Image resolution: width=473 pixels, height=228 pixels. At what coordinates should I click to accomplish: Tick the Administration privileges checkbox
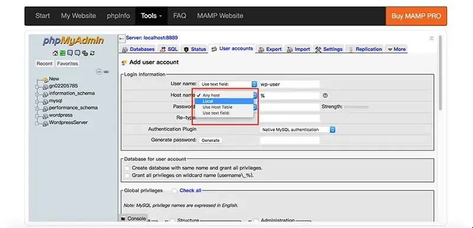(x=255, y=220)
